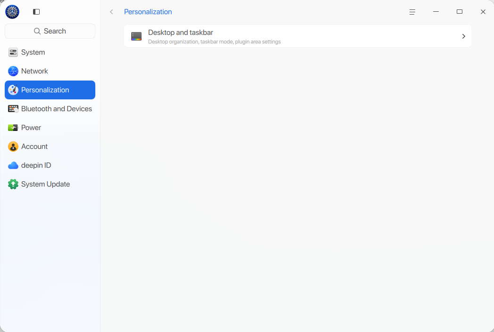
Task: Click the Personalization palette icon
Action: coord(13,90)
